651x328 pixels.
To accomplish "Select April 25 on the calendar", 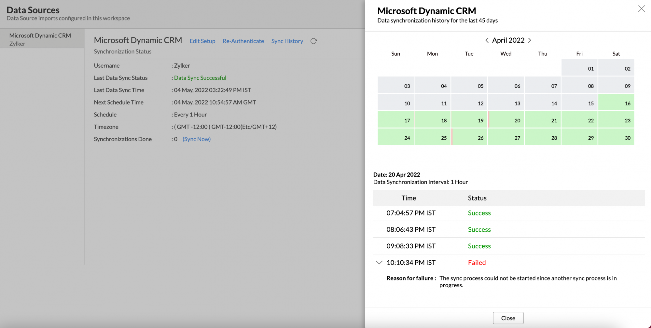I will [432, 137].
